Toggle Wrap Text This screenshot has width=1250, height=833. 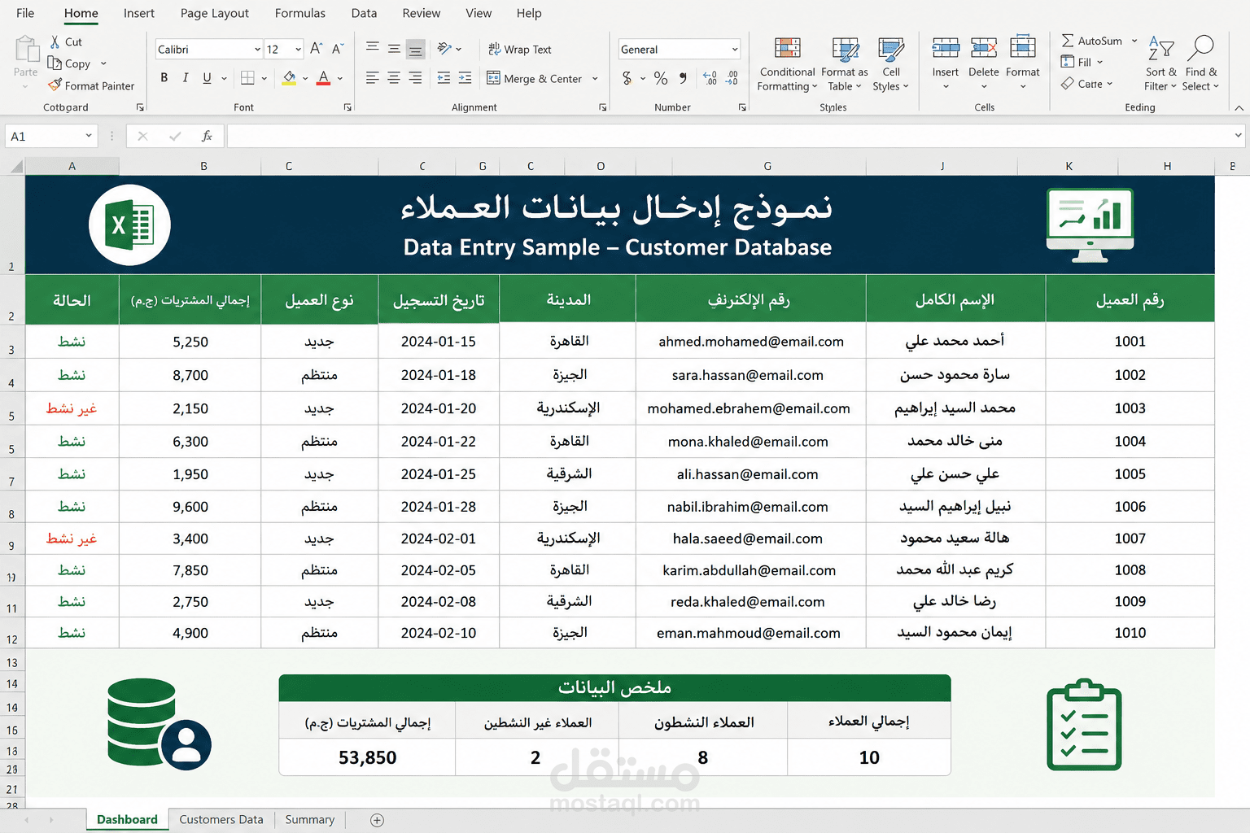click(x=520, y=50)
